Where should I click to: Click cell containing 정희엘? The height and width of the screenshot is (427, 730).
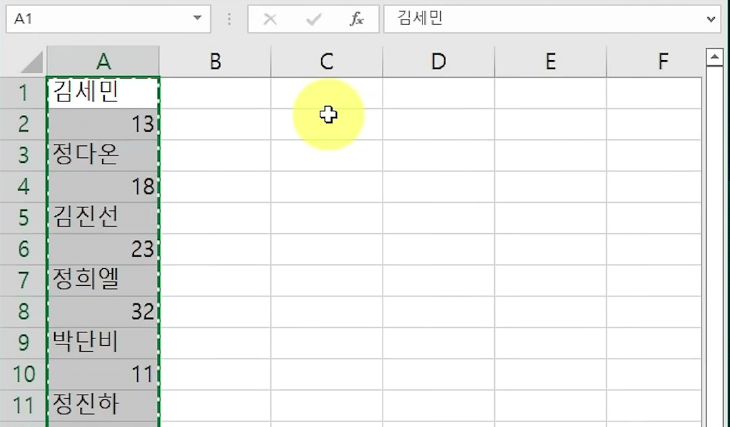pyautogui.click(x=103, y=280)
